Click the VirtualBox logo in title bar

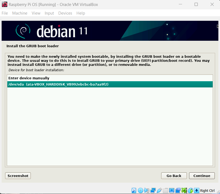coord(5,4)
